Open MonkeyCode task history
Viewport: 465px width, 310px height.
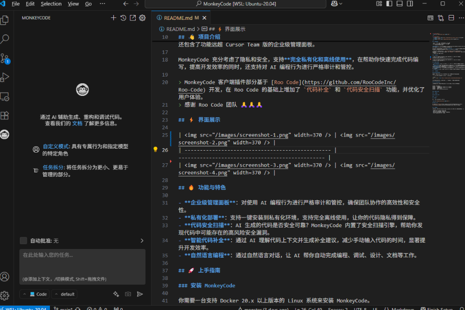point(123,18)
